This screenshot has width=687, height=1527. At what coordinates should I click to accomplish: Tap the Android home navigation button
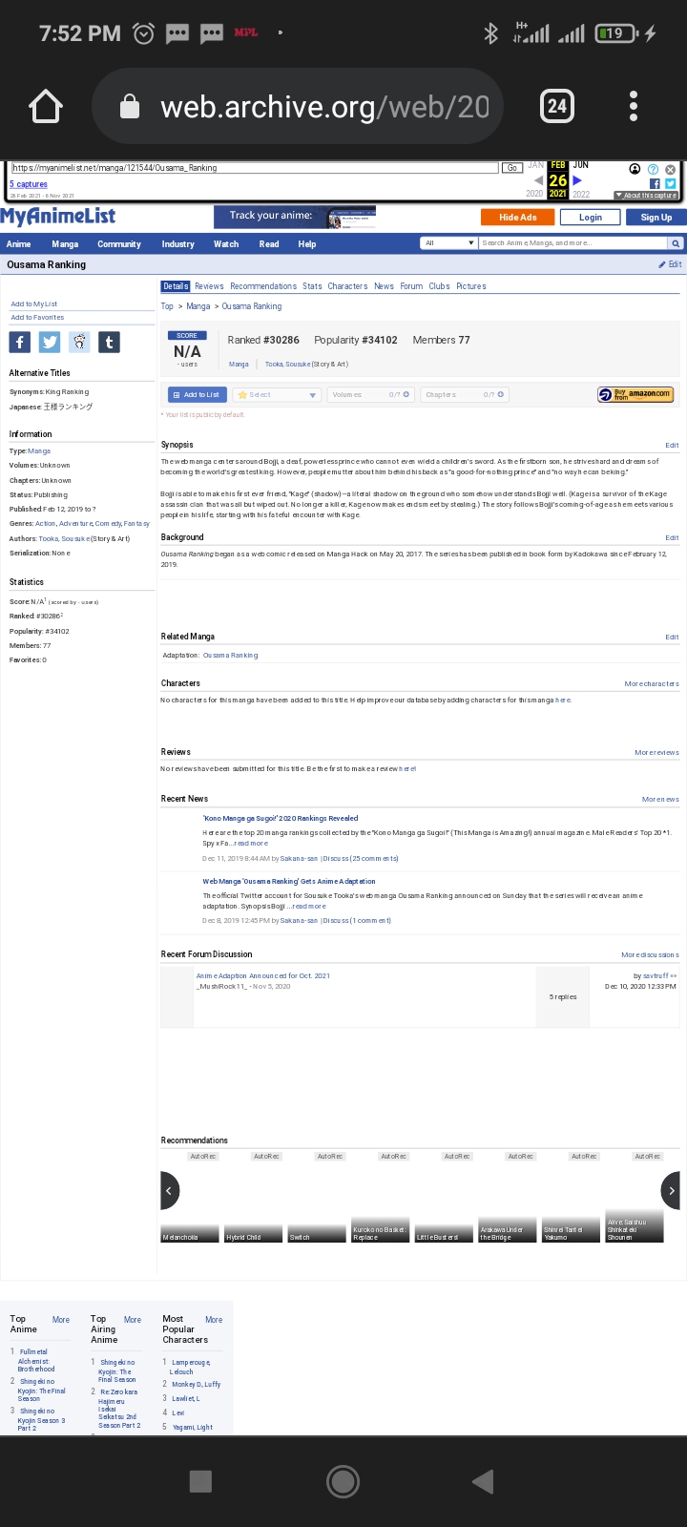tap(343, 1481)
